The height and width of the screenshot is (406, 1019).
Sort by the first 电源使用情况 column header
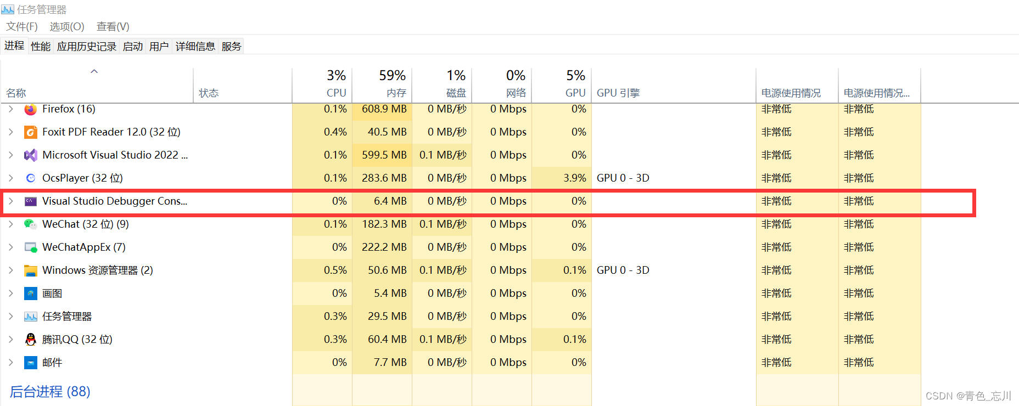(797, 85)
